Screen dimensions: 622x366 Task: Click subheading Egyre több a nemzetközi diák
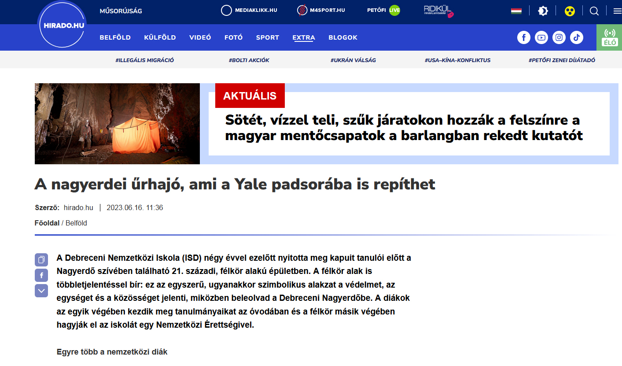click(112, 352)
